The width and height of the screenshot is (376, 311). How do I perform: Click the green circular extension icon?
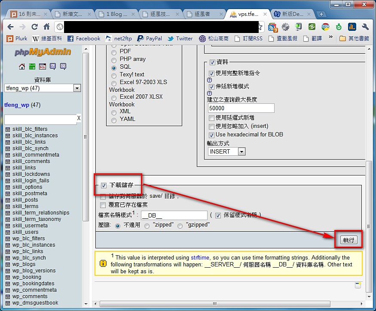[x=339, y=27]
